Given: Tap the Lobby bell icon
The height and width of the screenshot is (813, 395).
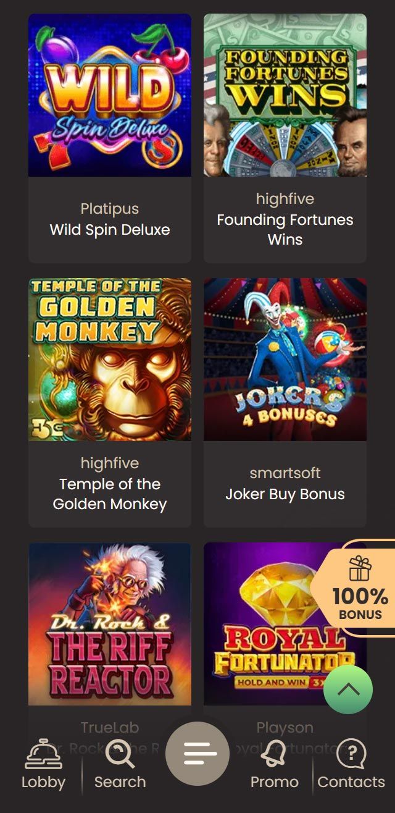Looking at the screenshot, I should click(x=43, y=754).
